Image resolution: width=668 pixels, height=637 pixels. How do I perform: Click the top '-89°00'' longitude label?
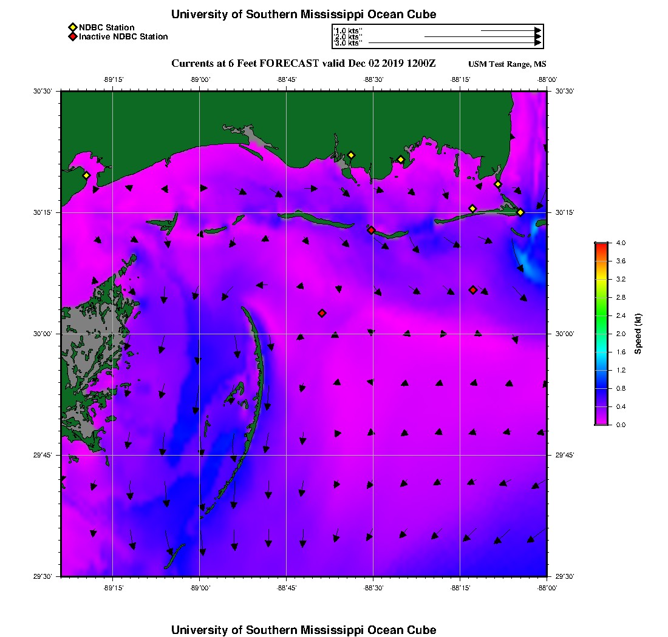pos(200,79)
